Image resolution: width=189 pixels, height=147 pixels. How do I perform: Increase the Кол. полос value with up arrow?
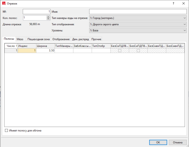click(x=48, y=17)
